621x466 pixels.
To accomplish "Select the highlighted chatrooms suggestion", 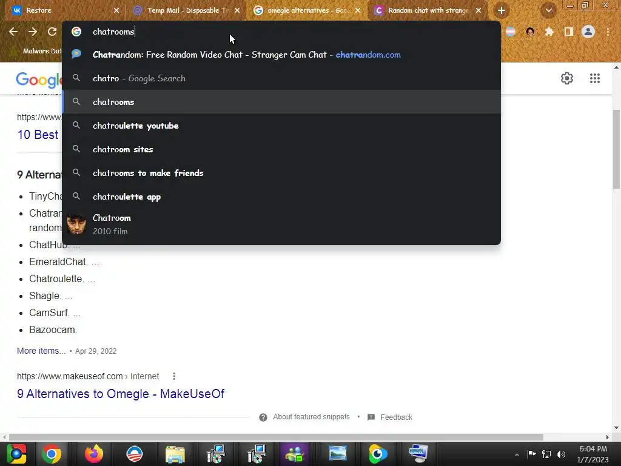I will [x=281, y=102].
